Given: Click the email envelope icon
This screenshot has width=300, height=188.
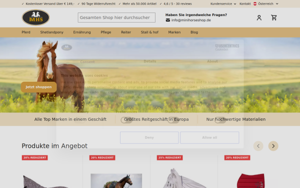Looking at the screenshot, I should coord(168,20).
